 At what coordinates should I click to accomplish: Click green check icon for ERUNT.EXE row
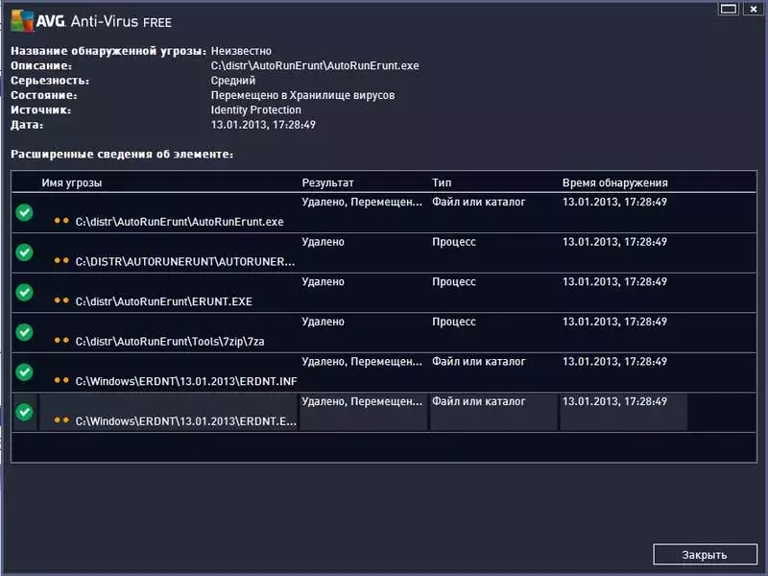pyautogui.click(x=24, y=293)
